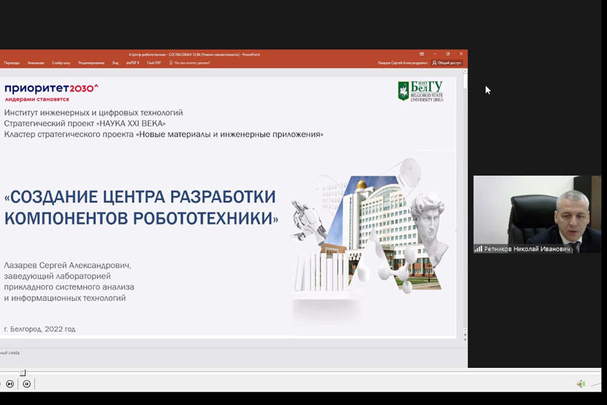The width and height of the screenshot is (607, 405).
Task: Click the skip-to-next playback button
Action: point(10,384)
